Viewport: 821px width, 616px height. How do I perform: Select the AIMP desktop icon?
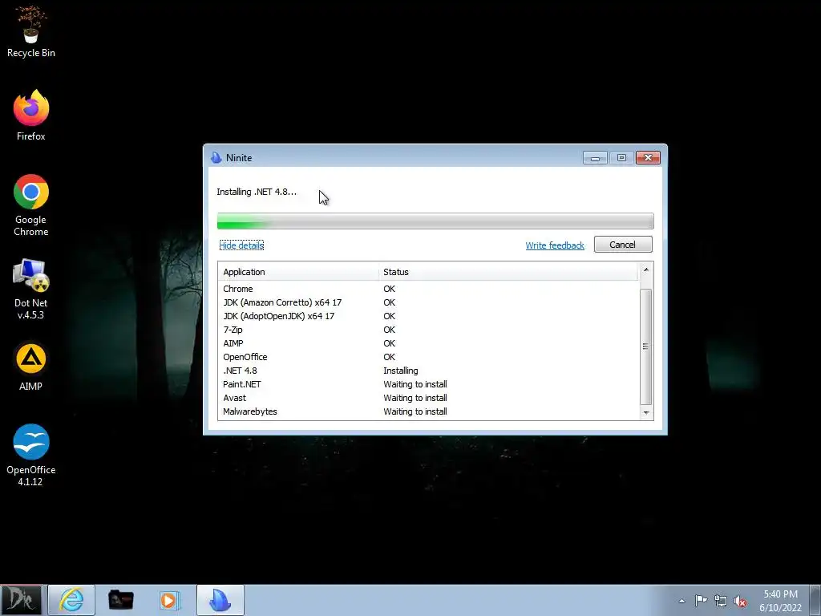coord(31,366)
